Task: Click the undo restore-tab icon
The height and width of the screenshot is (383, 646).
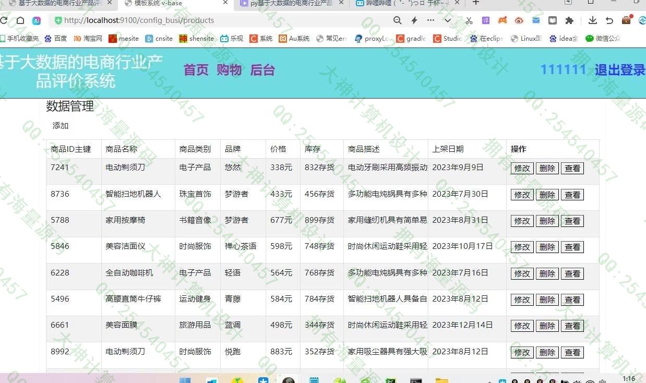Action: 609,20
